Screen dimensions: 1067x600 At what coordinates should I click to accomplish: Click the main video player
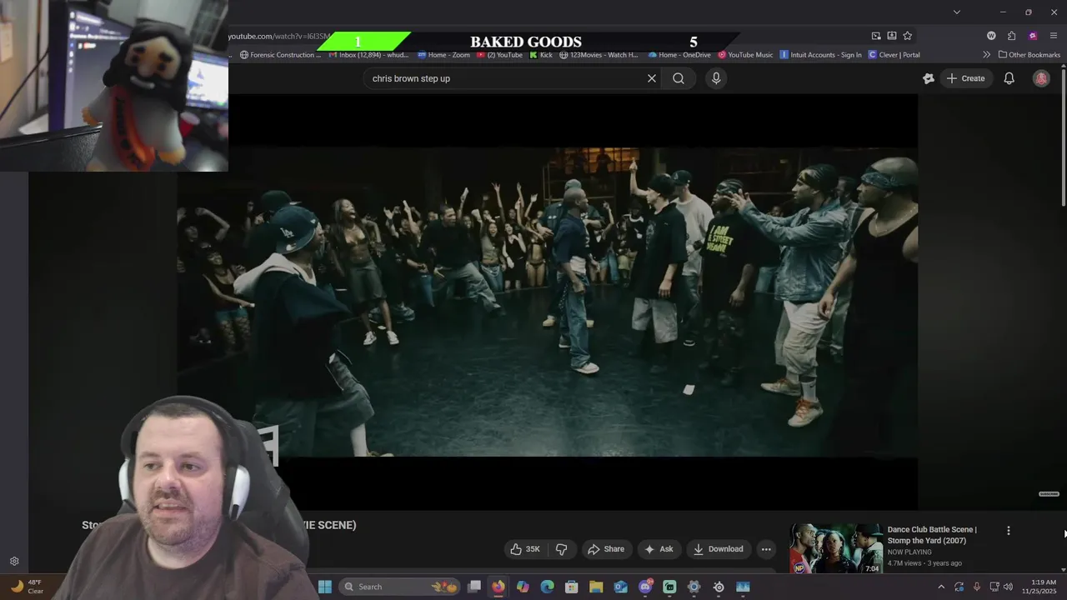click(547, 302)
